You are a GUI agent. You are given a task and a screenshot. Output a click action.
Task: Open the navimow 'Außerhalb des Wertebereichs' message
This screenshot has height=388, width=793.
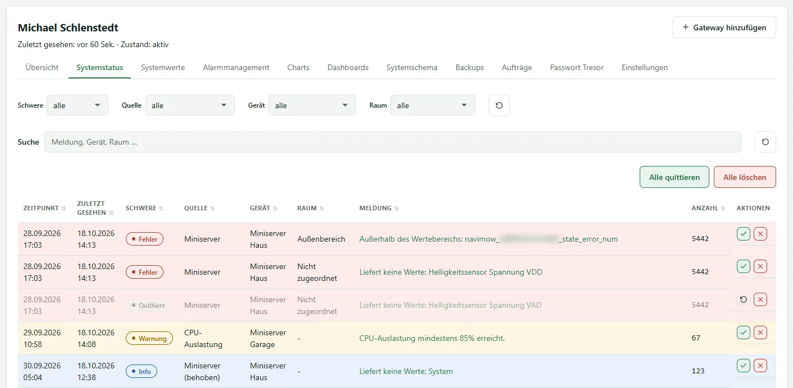(x=489, y=239)
